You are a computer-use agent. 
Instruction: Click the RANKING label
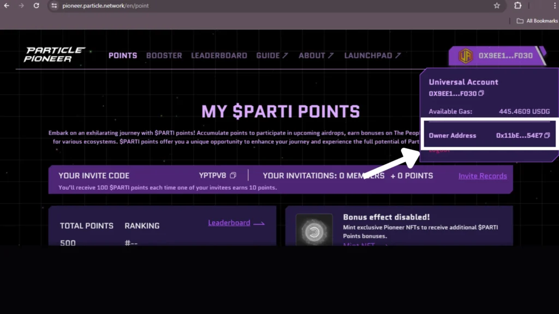coord(142,226)
